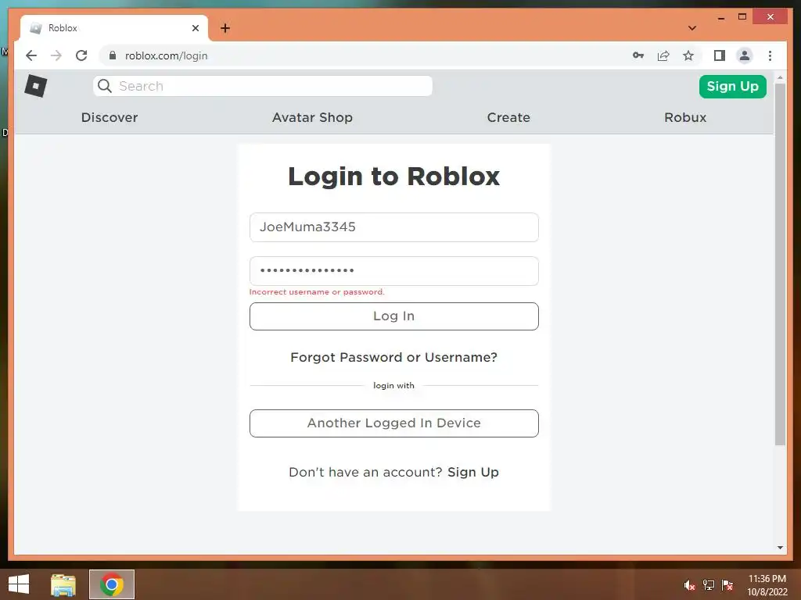Open Action Center flag icon
The height and width of the screenshot is (600, 801).
click(x=727, y=585)
